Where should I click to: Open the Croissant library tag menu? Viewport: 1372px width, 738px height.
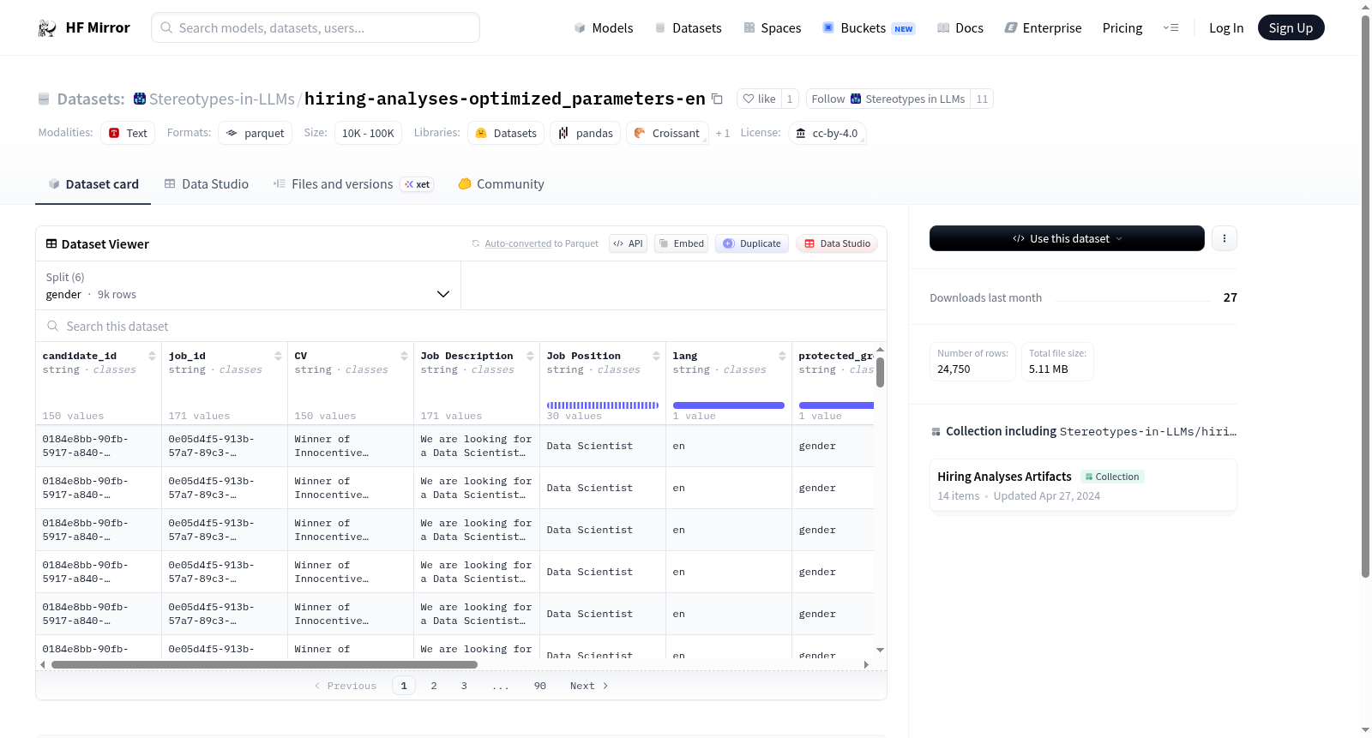(667, 133)
